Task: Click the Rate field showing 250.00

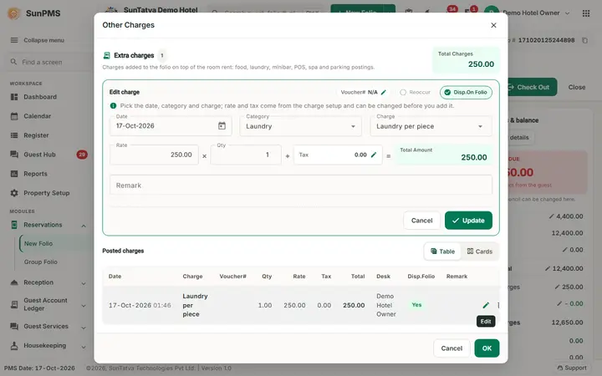Action: click(x=154, y=155)
